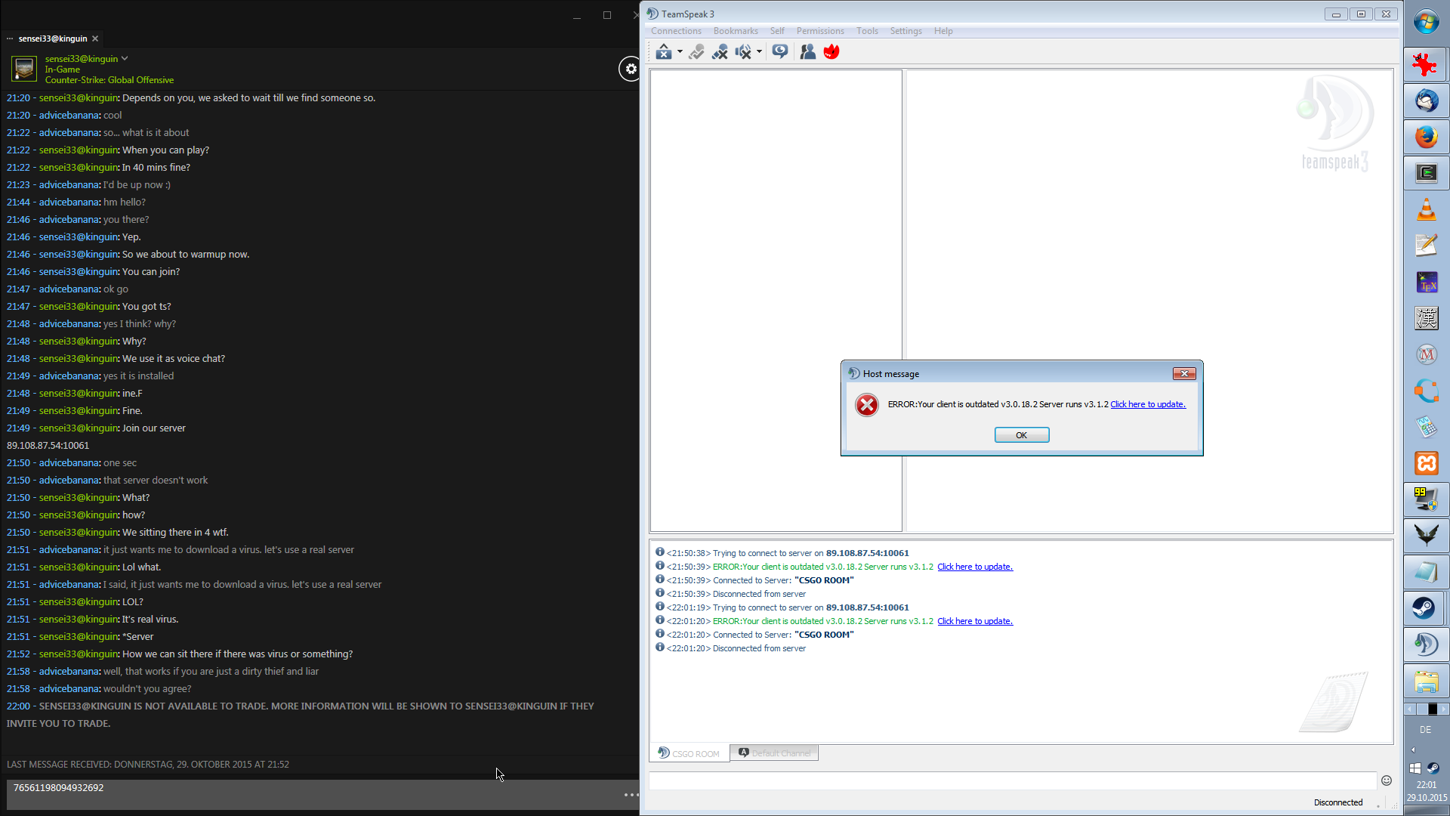Open the Bookmarks menu
The height and width of the screenshot is (816, 1450).
tap(735, 31)
